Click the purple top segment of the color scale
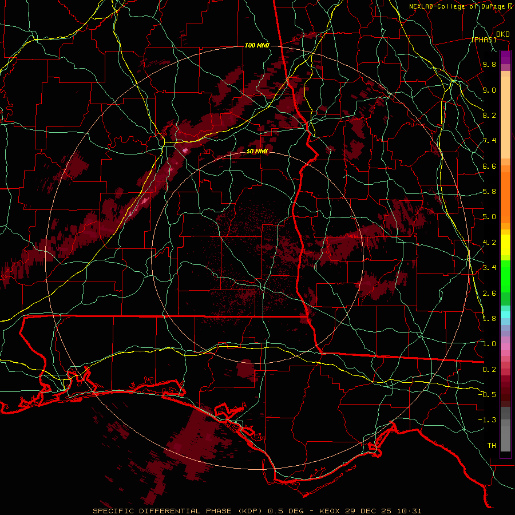Viewport: 515px width, 515px height. point(505,57)
